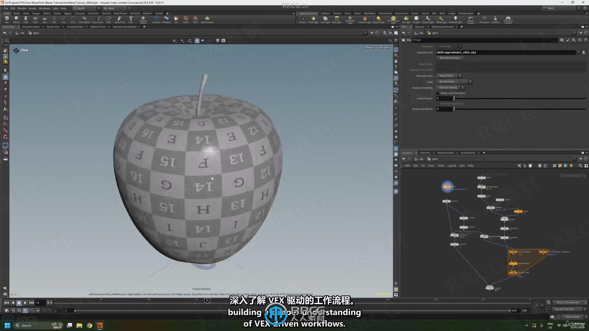Open the Missing Frame Report Error dropdown
The image size is (589, 331).
point(449,76)
